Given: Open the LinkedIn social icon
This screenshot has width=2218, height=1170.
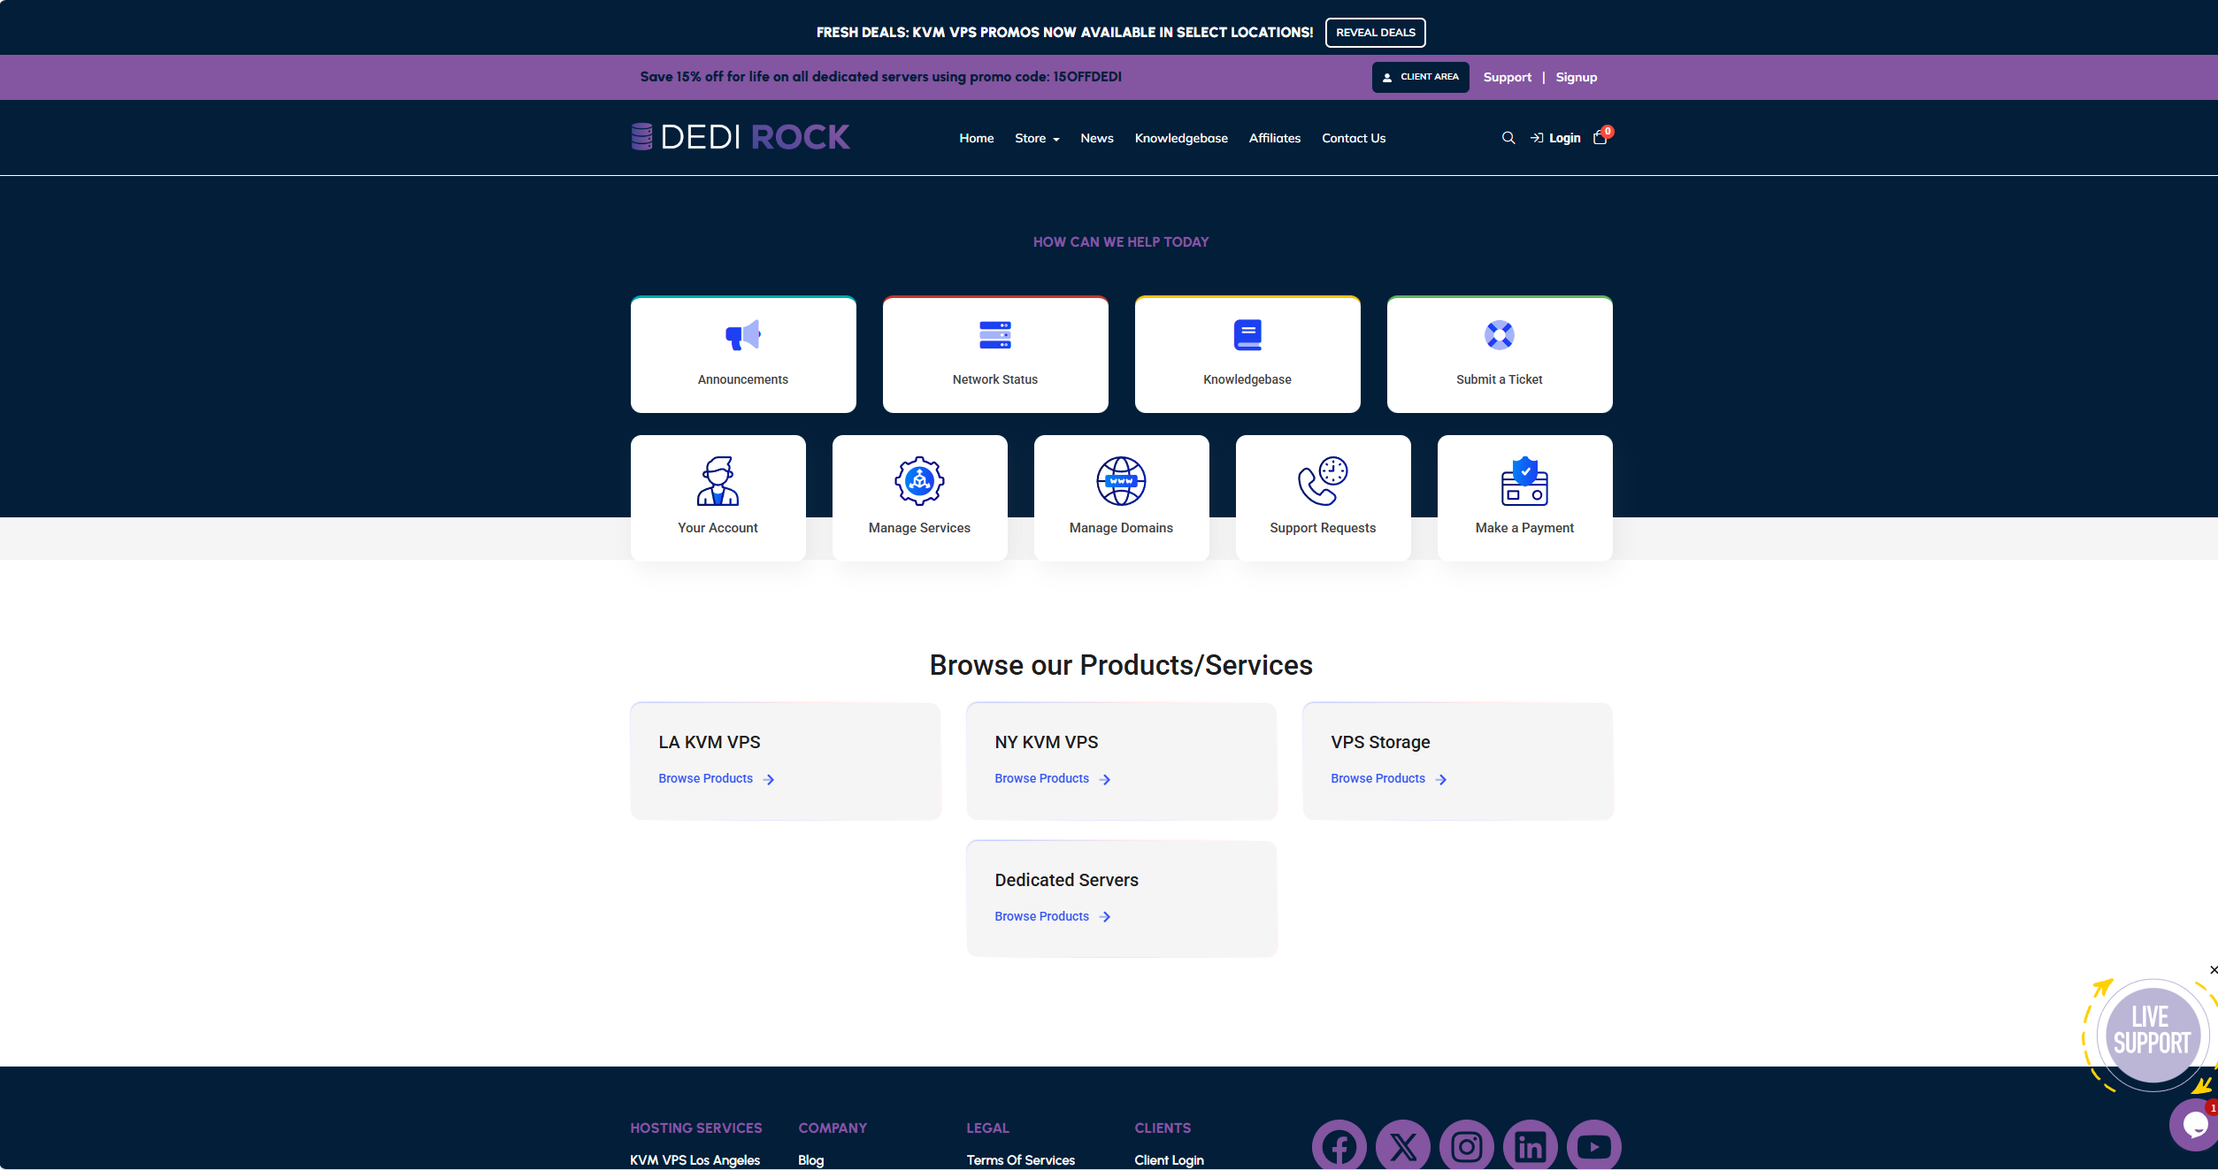Looking at the screenshot, I should 1531,1146.
